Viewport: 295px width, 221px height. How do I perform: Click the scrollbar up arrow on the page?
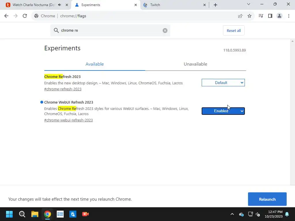pyautogui.click(x=292, y=41)
